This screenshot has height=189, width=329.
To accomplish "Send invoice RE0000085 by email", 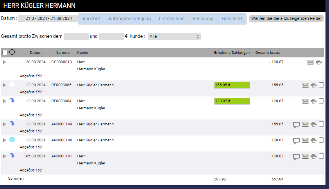I will pyautogui.click(x=306, y=85).
